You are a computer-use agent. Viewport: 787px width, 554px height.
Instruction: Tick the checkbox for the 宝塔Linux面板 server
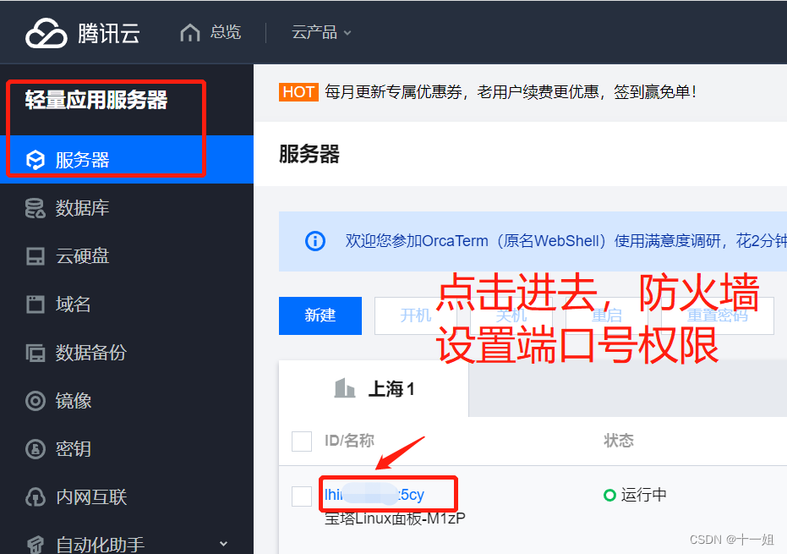(x=302, y=496)
